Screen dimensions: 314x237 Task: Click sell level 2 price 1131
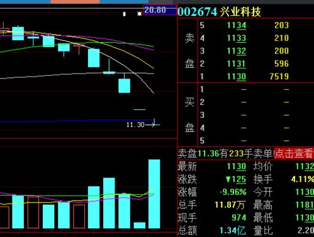(237, 64)
